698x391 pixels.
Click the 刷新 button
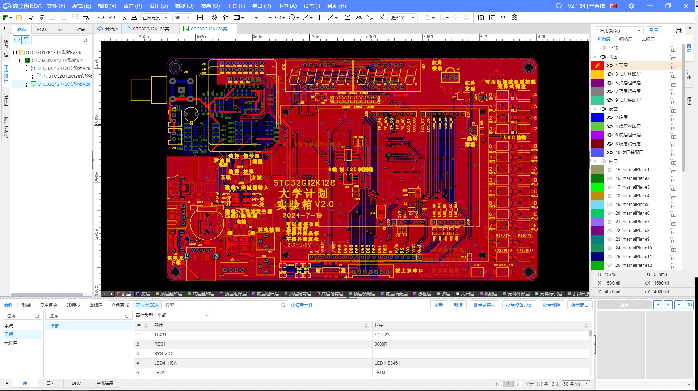point(439,305)
